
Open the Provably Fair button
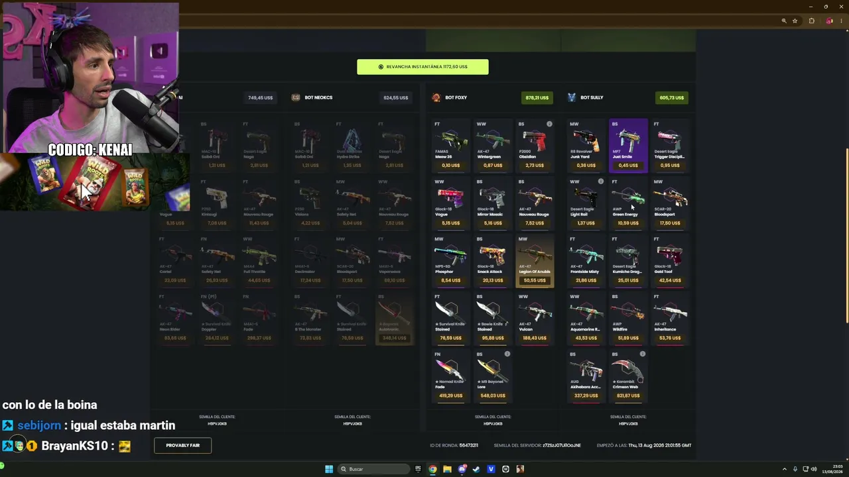[183, 445]
